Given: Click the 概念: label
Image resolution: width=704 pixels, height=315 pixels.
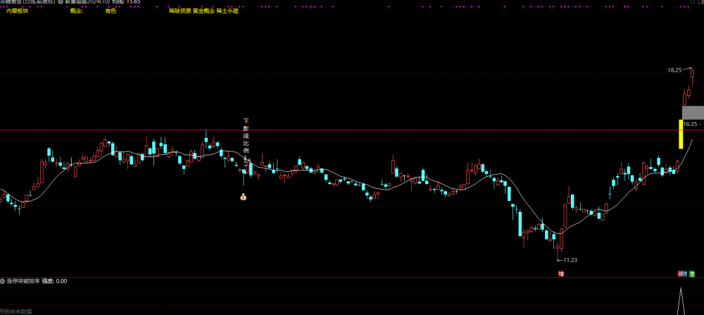Looking at the screenshot, I should [x=77, y=11].
